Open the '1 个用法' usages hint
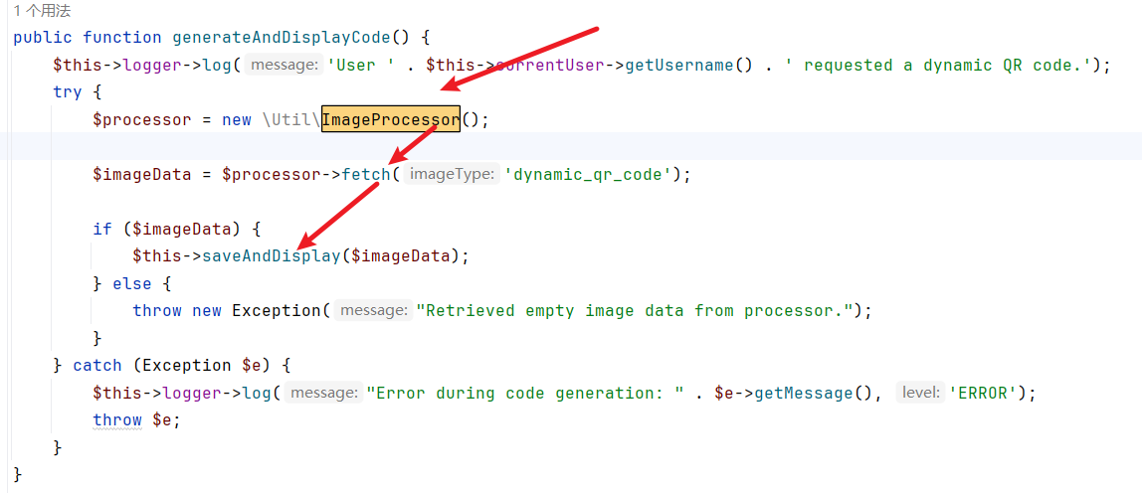This screenshot has height=493, width=1142. coord(42,11)
